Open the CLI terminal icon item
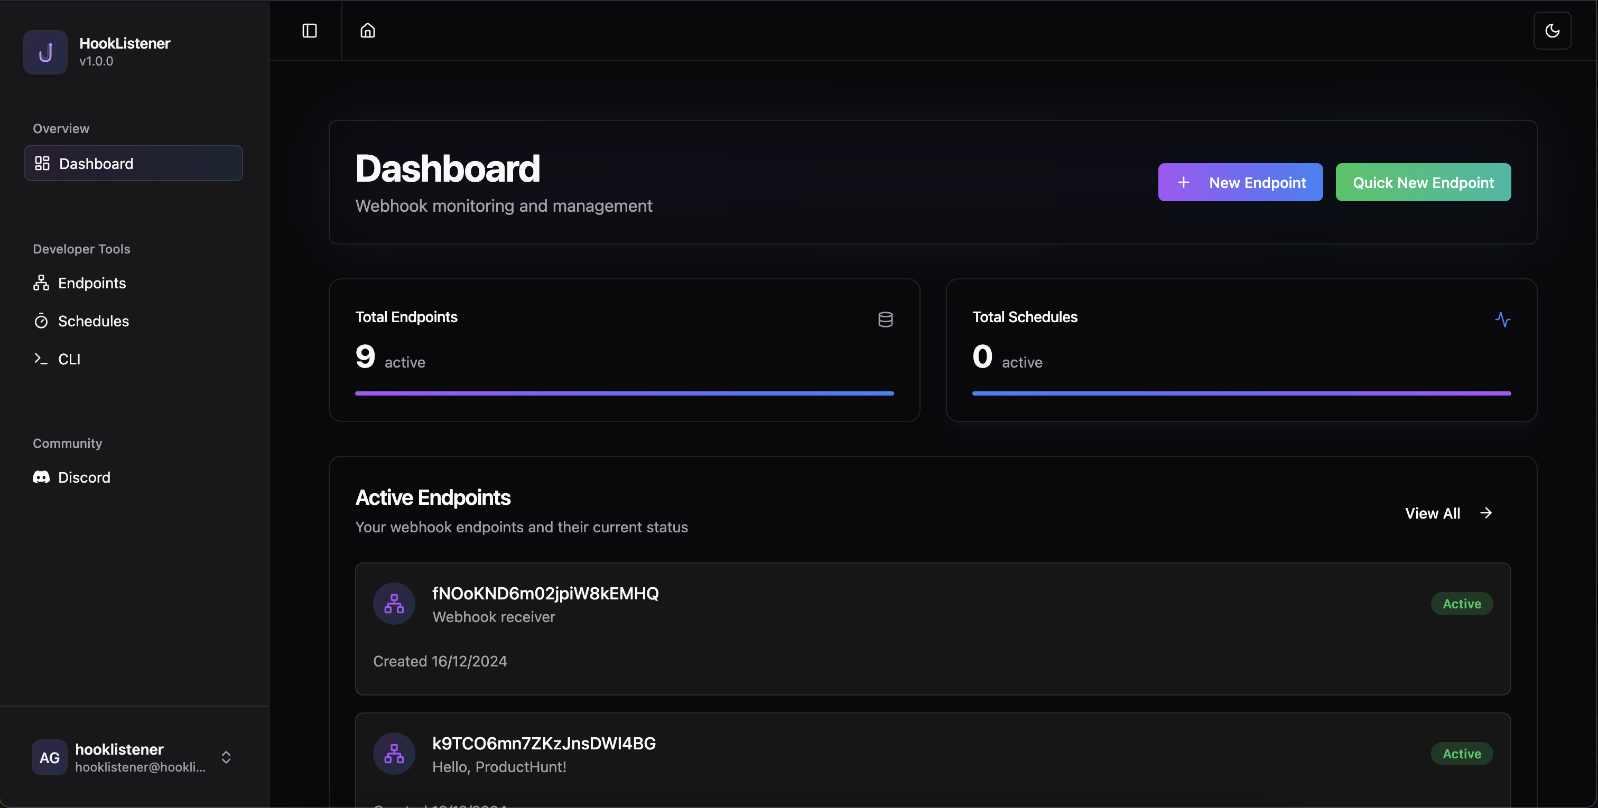The width and height of the screenshot is (1598, 808). 41,359
